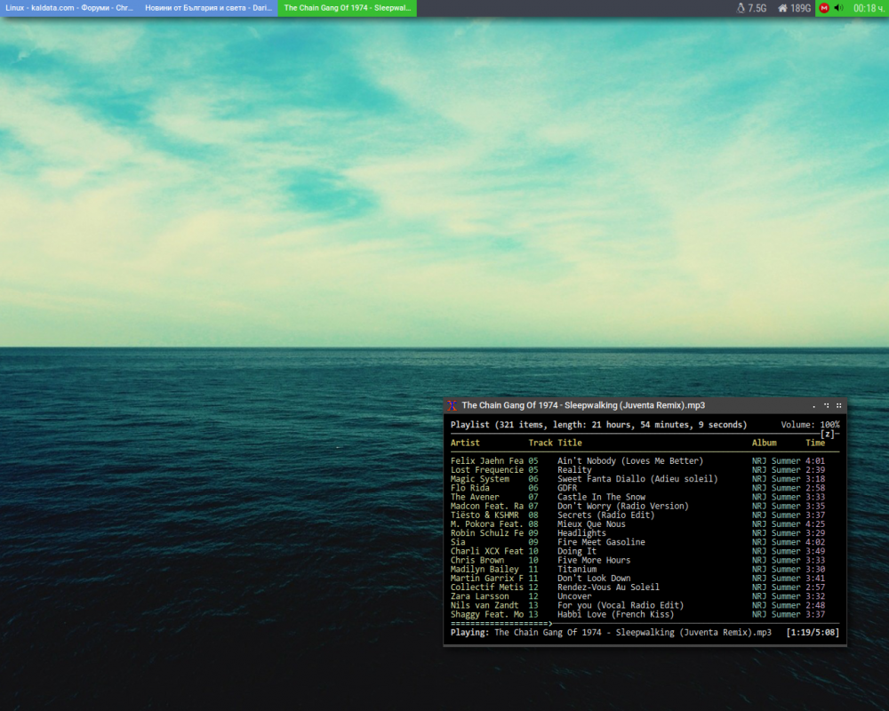Select the track Don't Look Down
Viewport: 889px width, 711px height.
(x=594, y=579)
